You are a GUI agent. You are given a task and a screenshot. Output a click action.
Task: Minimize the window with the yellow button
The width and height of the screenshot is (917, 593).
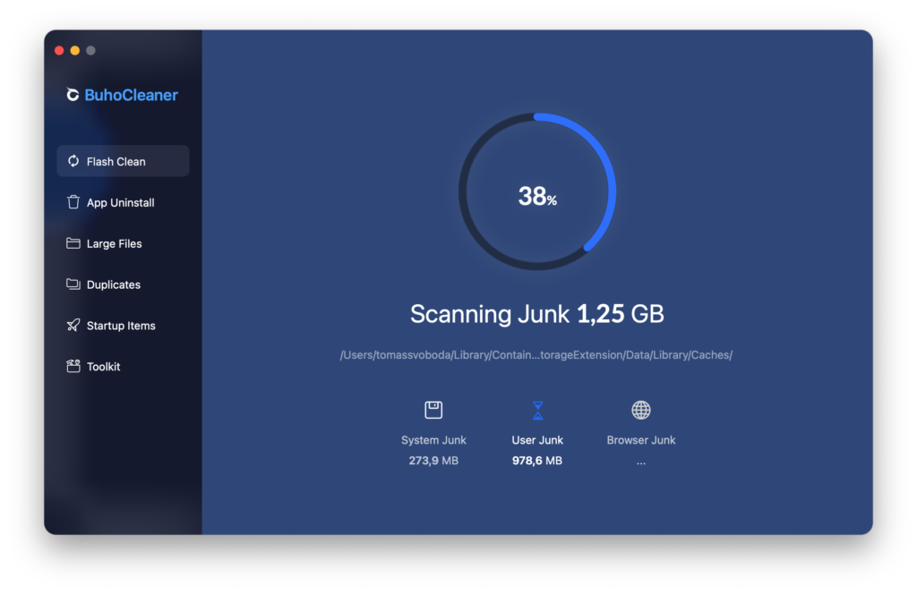(75, 50)
